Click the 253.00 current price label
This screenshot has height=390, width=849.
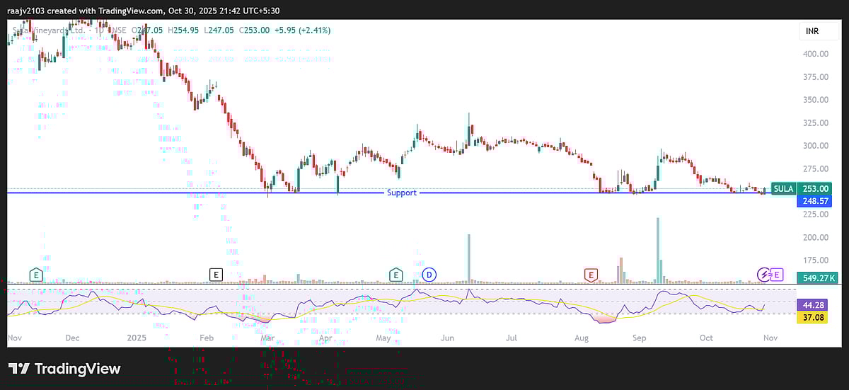tap(815, 189)
